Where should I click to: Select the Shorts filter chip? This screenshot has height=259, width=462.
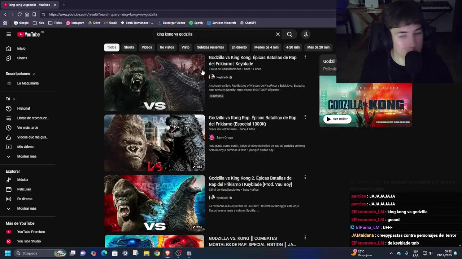pyautogui.click(x=129, y=47)
